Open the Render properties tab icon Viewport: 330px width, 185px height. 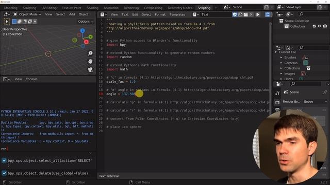[x=277, y=102]
